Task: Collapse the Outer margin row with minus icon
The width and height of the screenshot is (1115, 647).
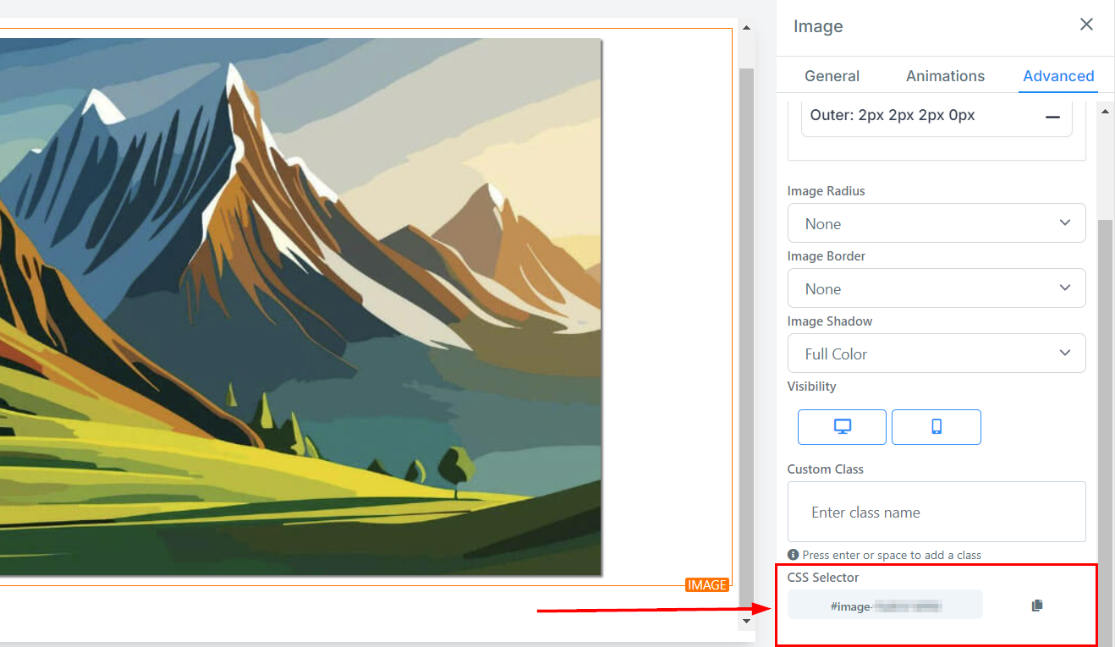Action: click(x=1052, y=117)
